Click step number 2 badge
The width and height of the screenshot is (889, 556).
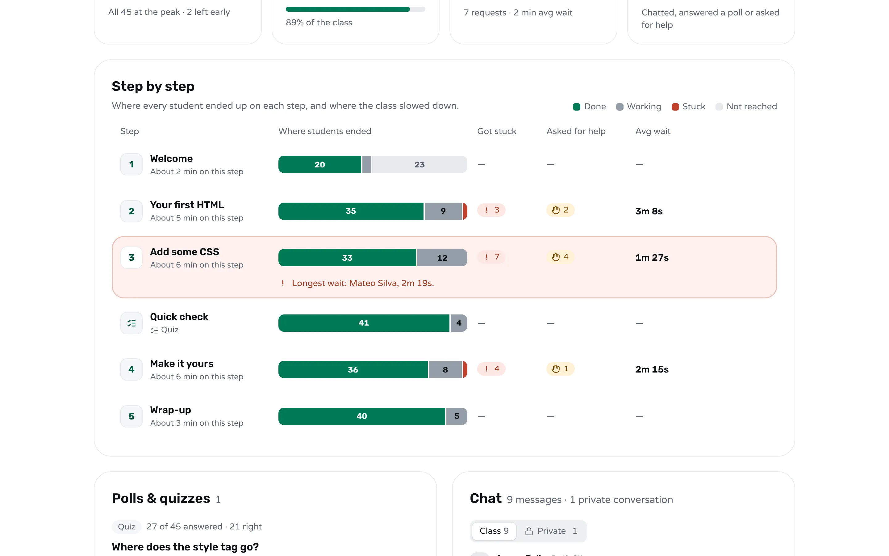(x=131, y=211)
